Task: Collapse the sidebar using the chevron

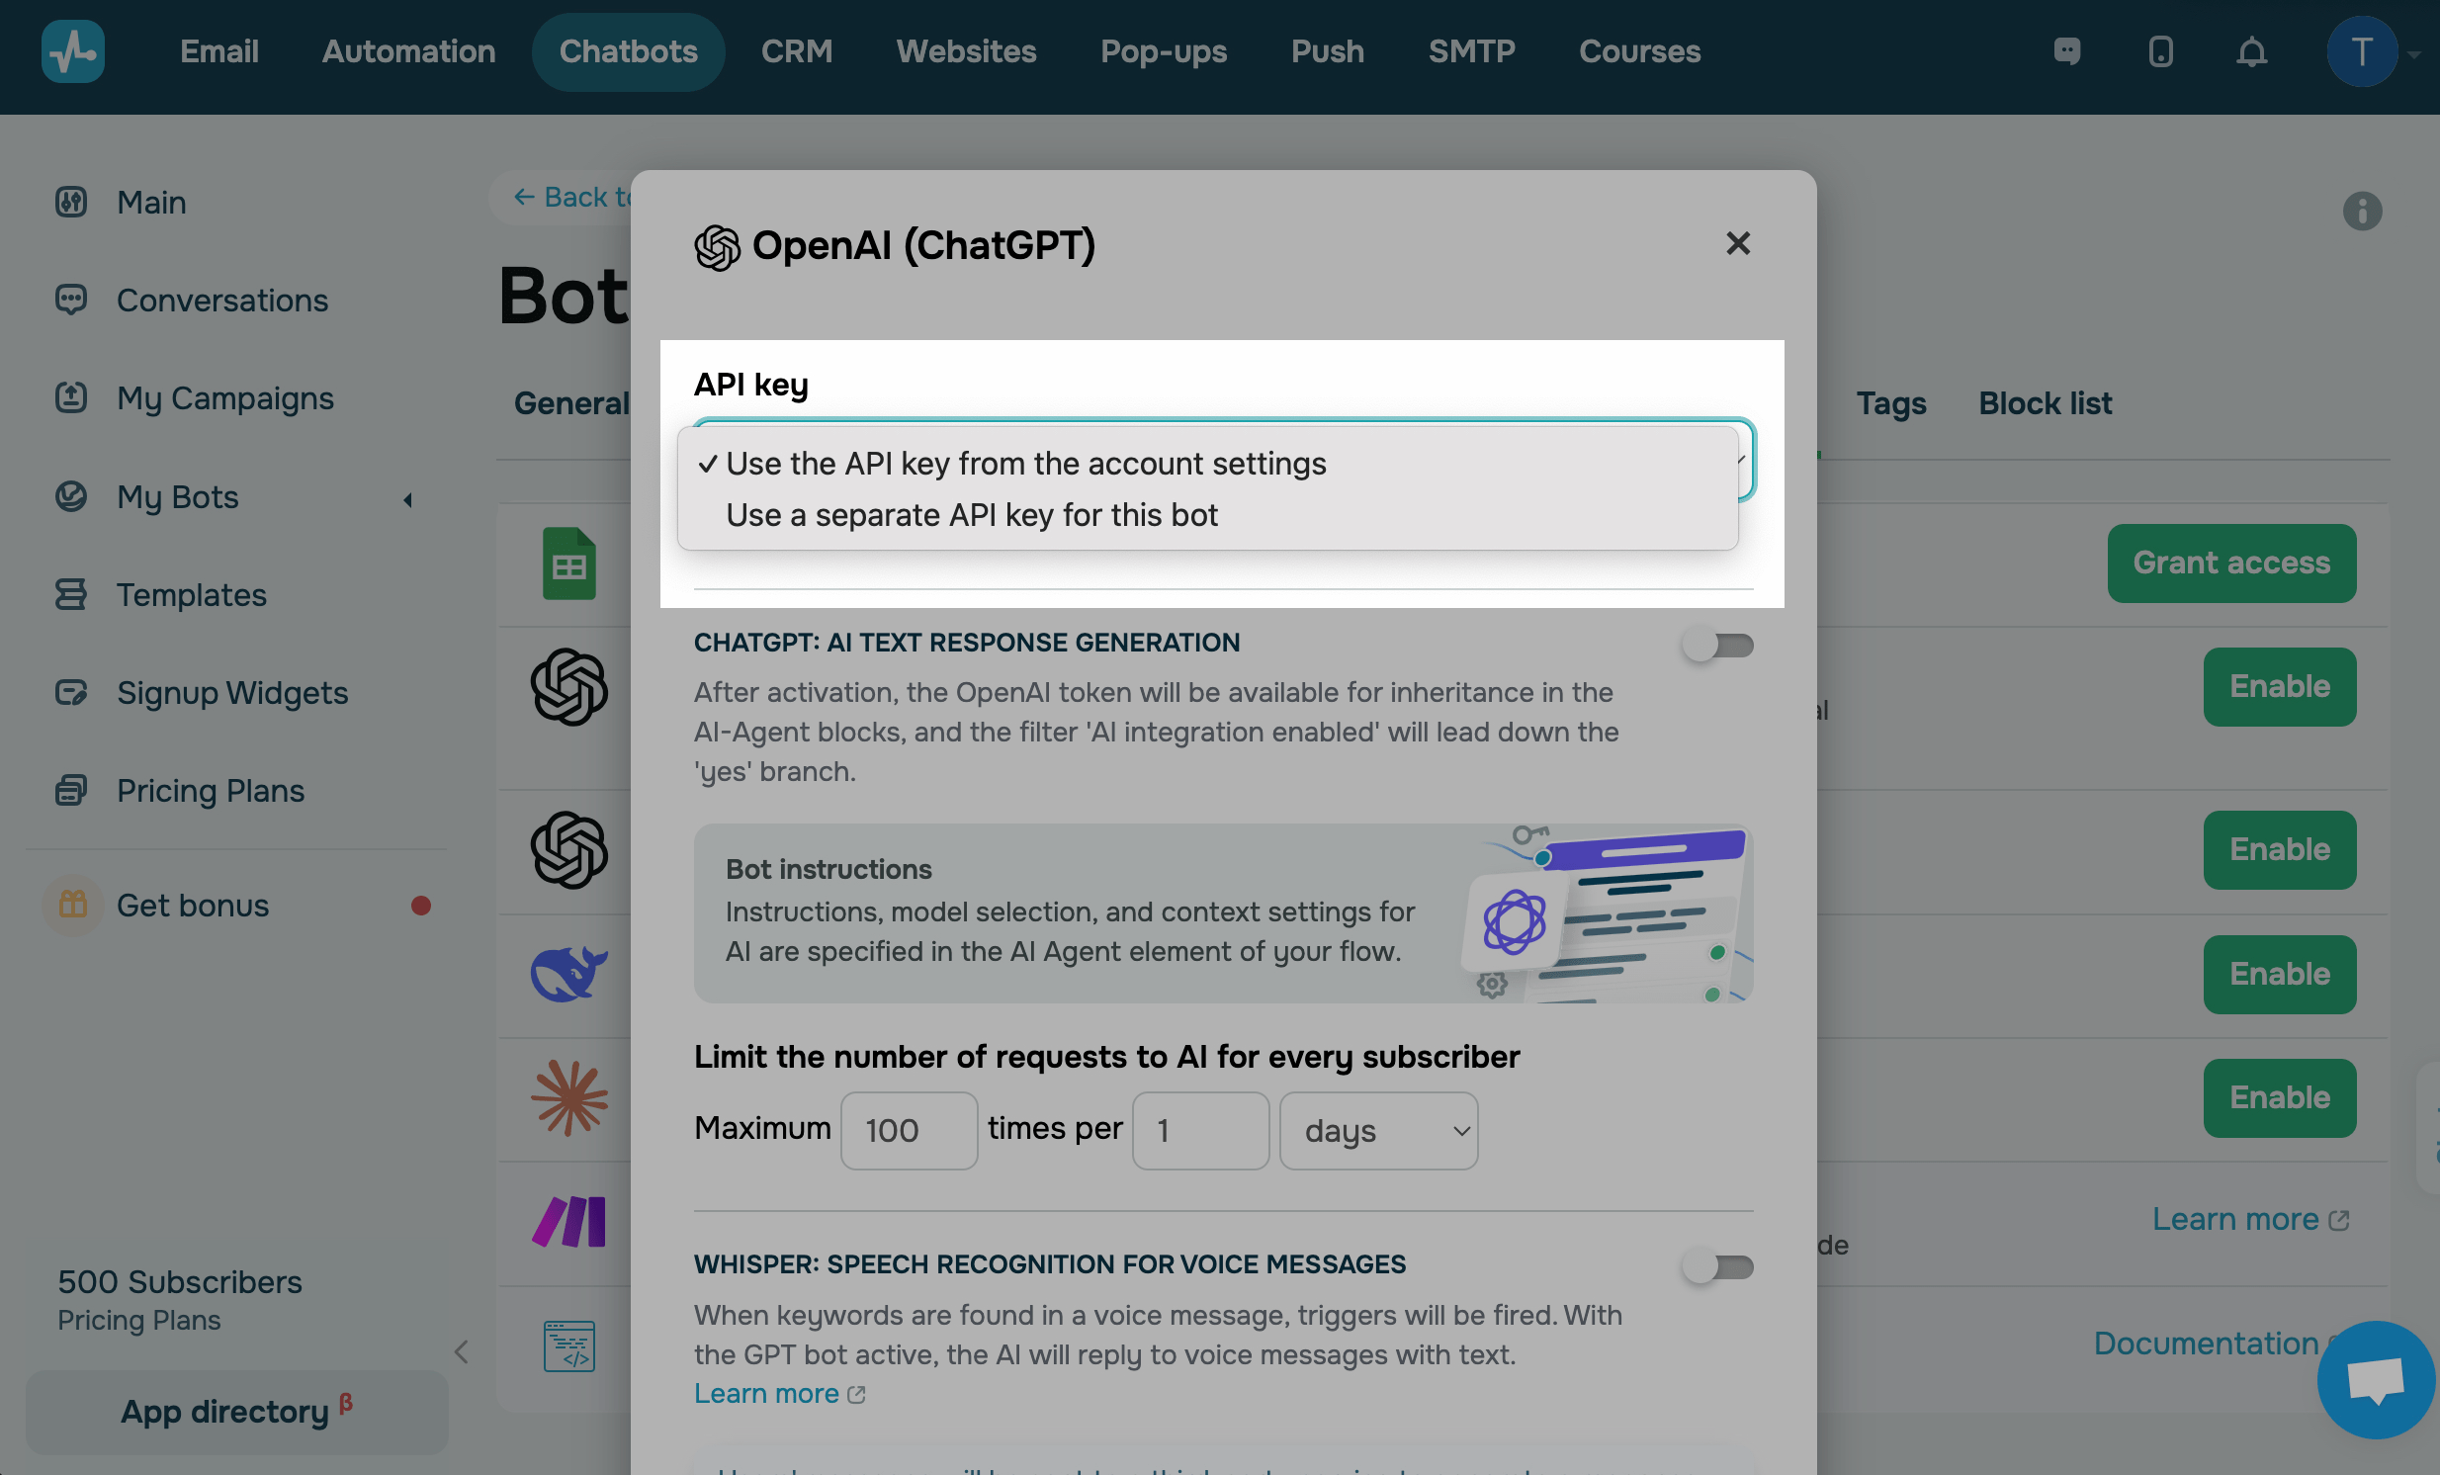Action: [x=462, y=1351]
